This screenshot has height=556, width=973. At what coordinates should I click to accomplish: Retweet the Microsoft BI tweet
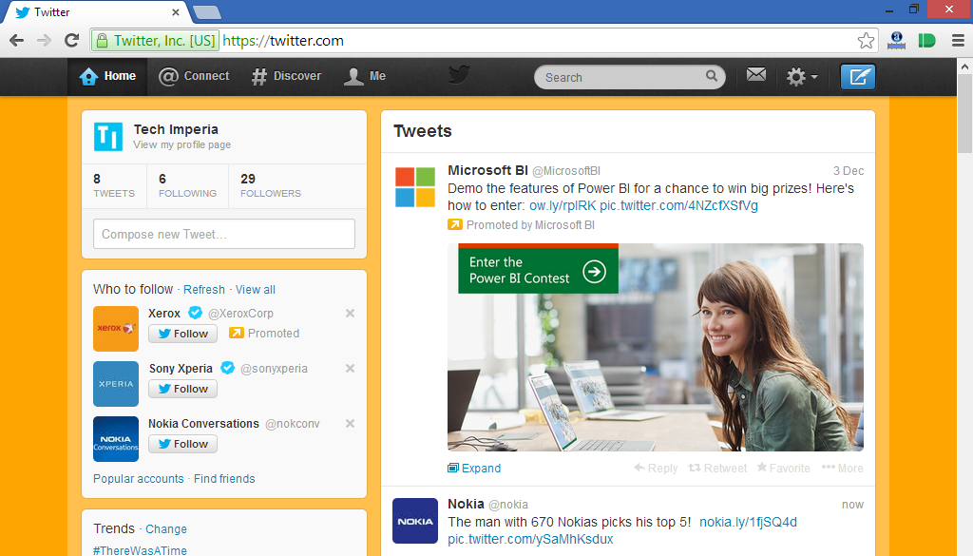click(x=717, y=469)
